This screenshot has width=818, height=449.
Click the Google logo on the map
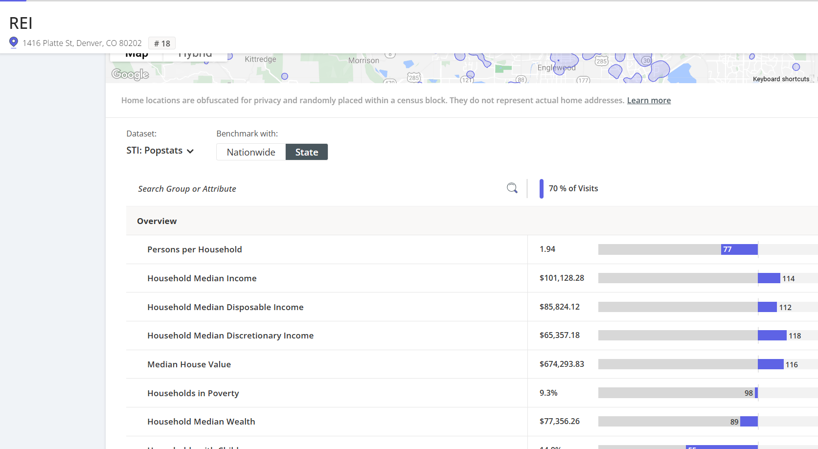pyautogui.click(x=130, y=74)
